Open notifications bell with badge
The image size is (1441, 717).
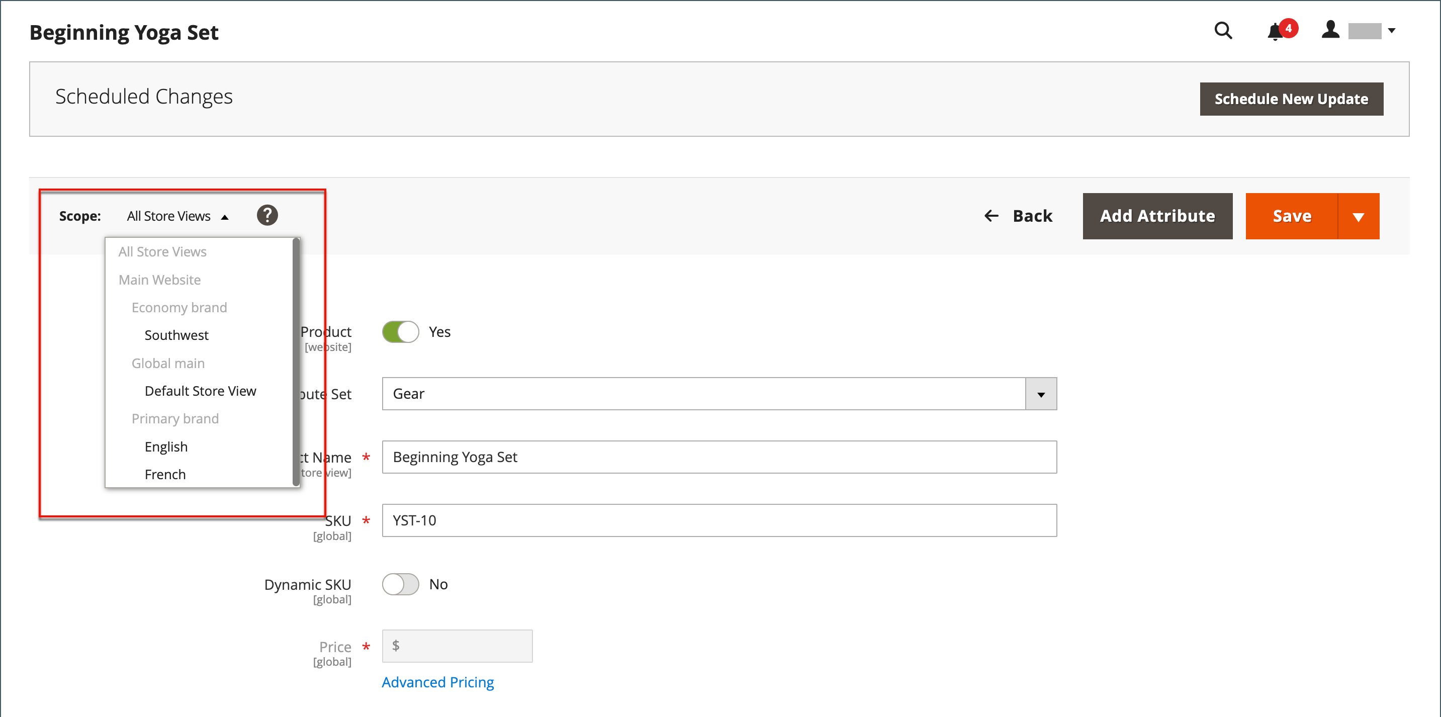[x=1275, y=31]
